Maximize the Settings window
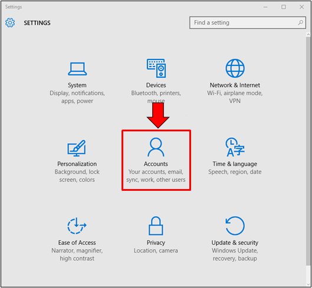Viewport: 312px width, 288px height. 284,7
